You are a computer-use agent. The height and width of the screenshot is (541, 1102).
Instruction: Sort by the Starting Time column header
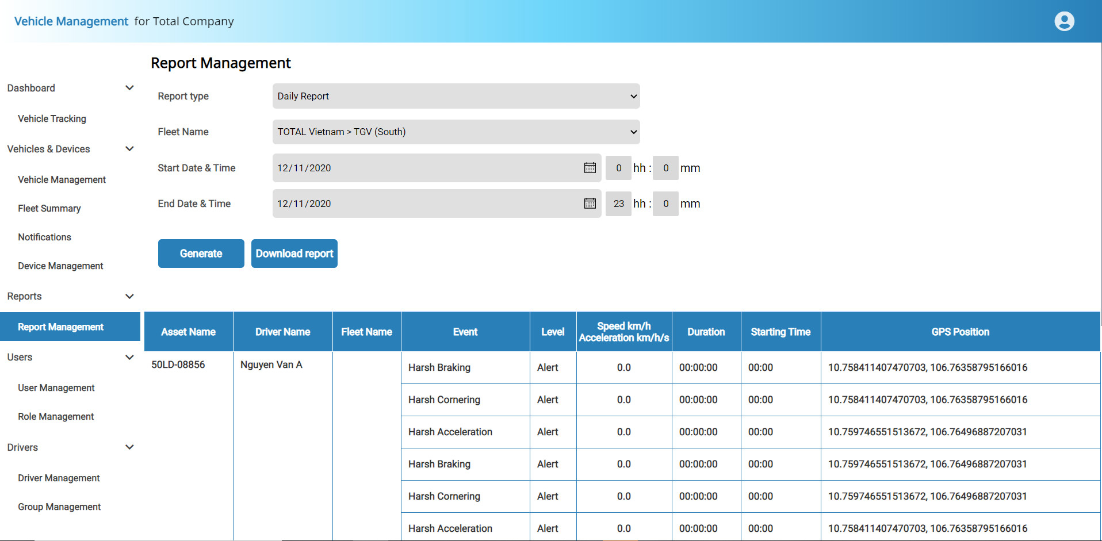780,332
